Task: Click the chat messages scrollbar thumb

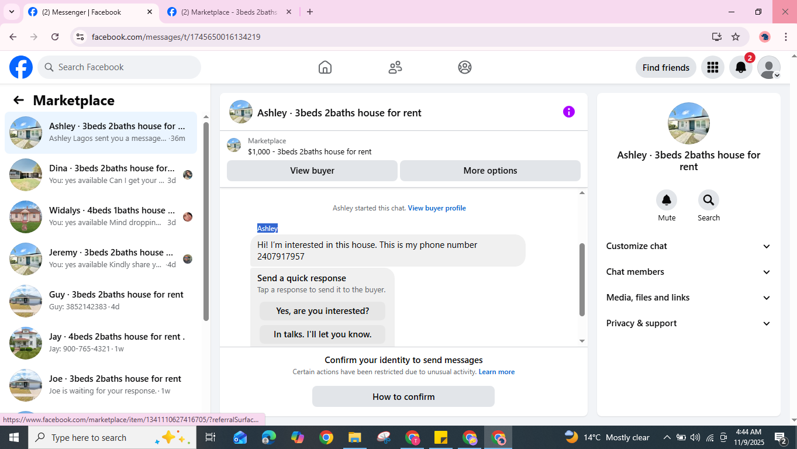Action: tap(582, 279)
